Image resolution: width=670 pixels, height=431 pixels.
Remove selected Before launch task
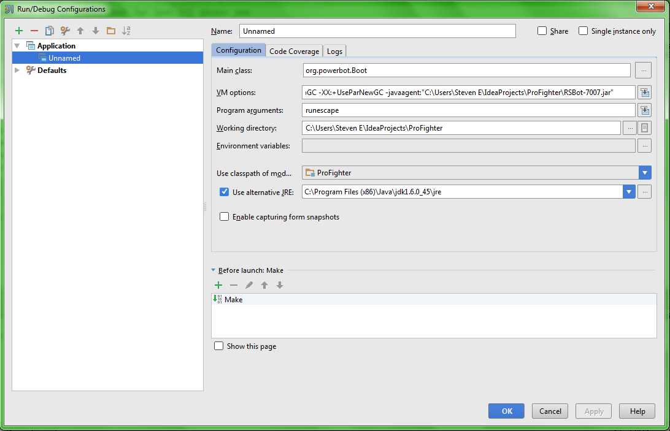(234, 285)
